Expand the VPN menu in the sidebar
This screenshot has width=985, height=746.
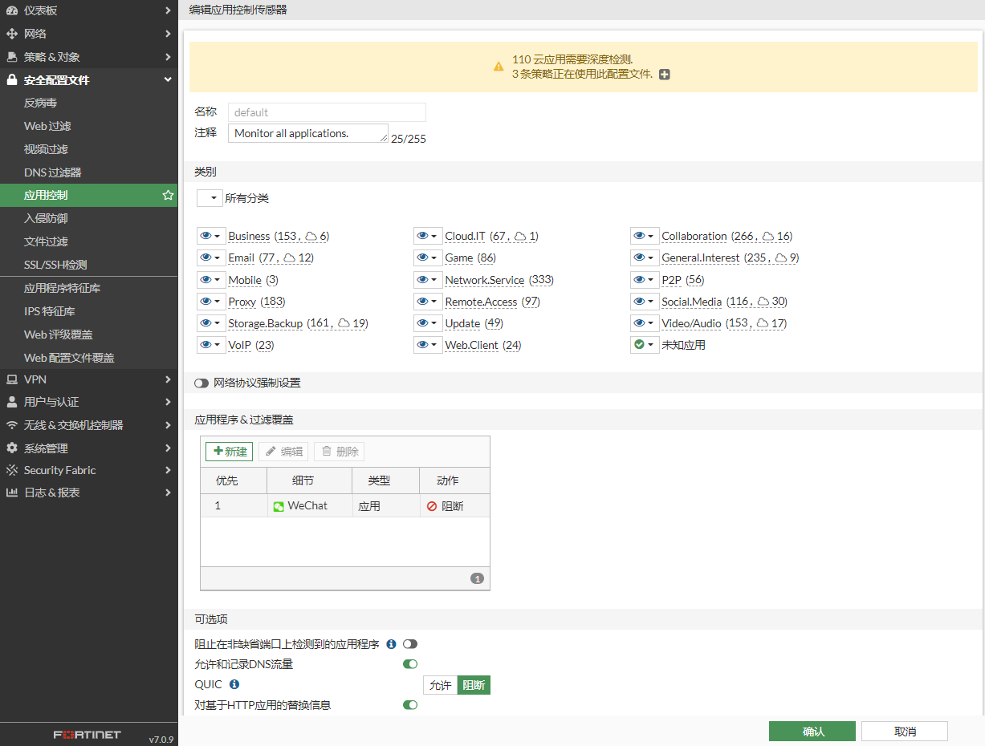[88, 379]
